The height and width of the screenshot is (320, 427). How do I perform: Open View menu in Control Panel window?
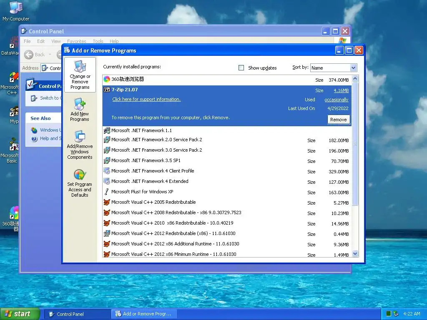click(x=56, y=41)
